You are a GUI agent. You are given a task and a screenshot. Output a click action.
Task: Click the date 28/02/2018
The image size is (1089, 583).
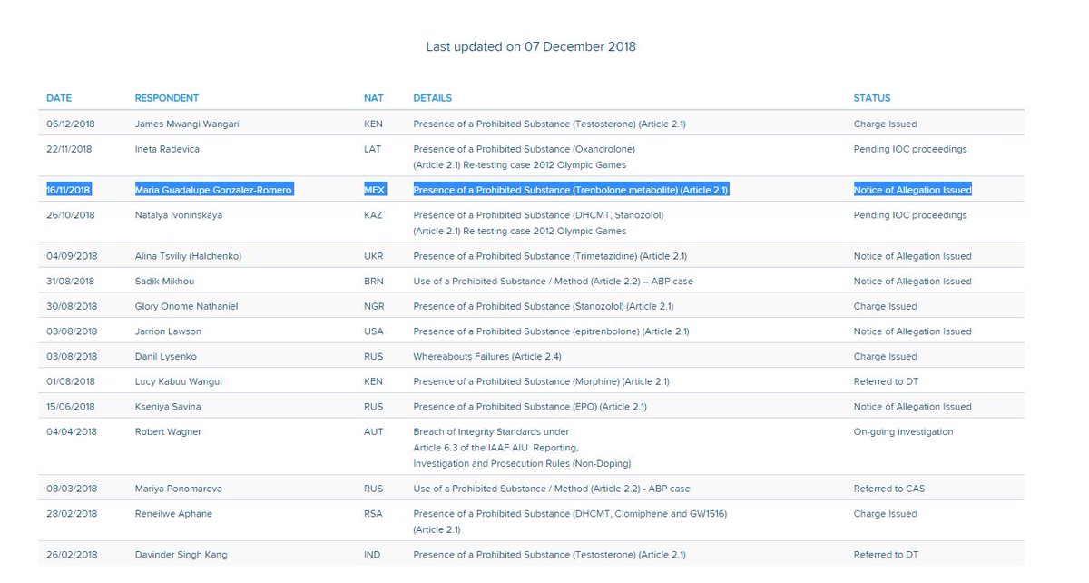pyautogui.click(x=72, y=514)
